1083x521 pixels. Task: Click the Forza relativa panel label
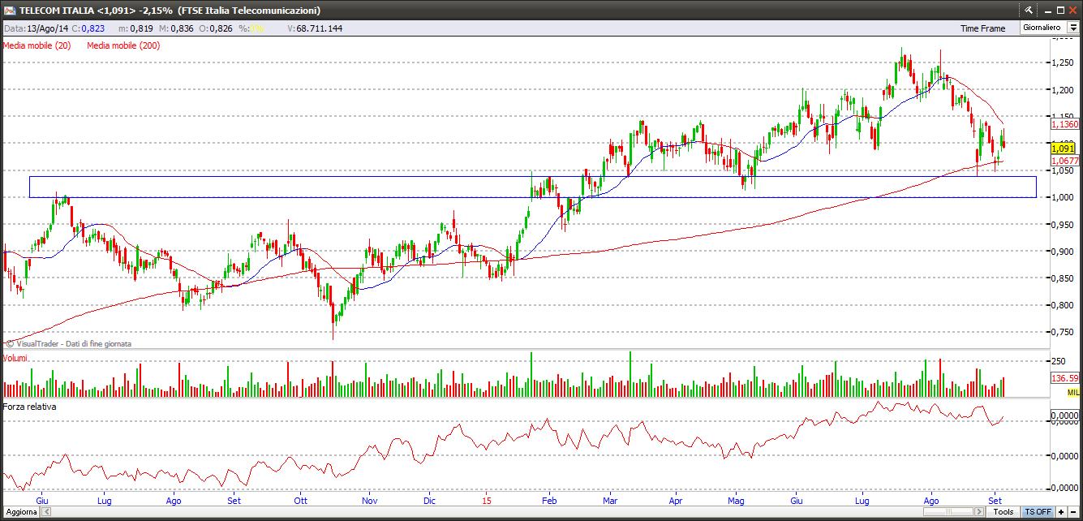point(29,407)
